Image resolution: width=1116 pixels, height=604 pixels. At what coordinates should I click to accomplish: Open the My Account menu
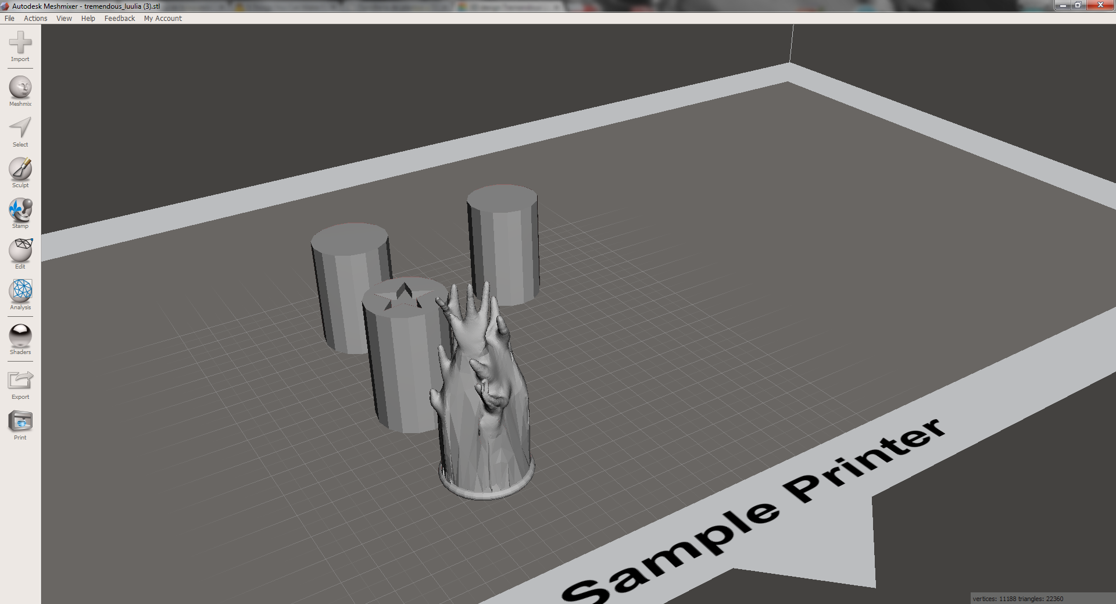tap(163, 19)
